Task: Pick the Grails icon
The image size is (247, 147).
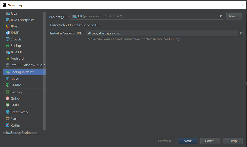Action: click(x=7, y=105)
